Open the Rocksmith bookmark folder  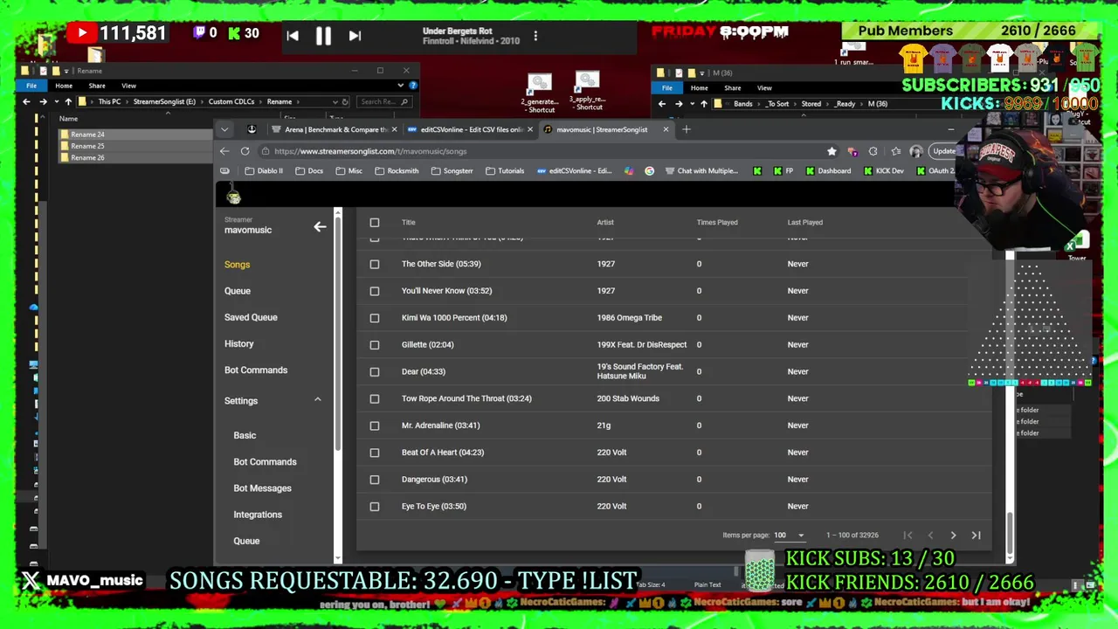click(397, 171)
